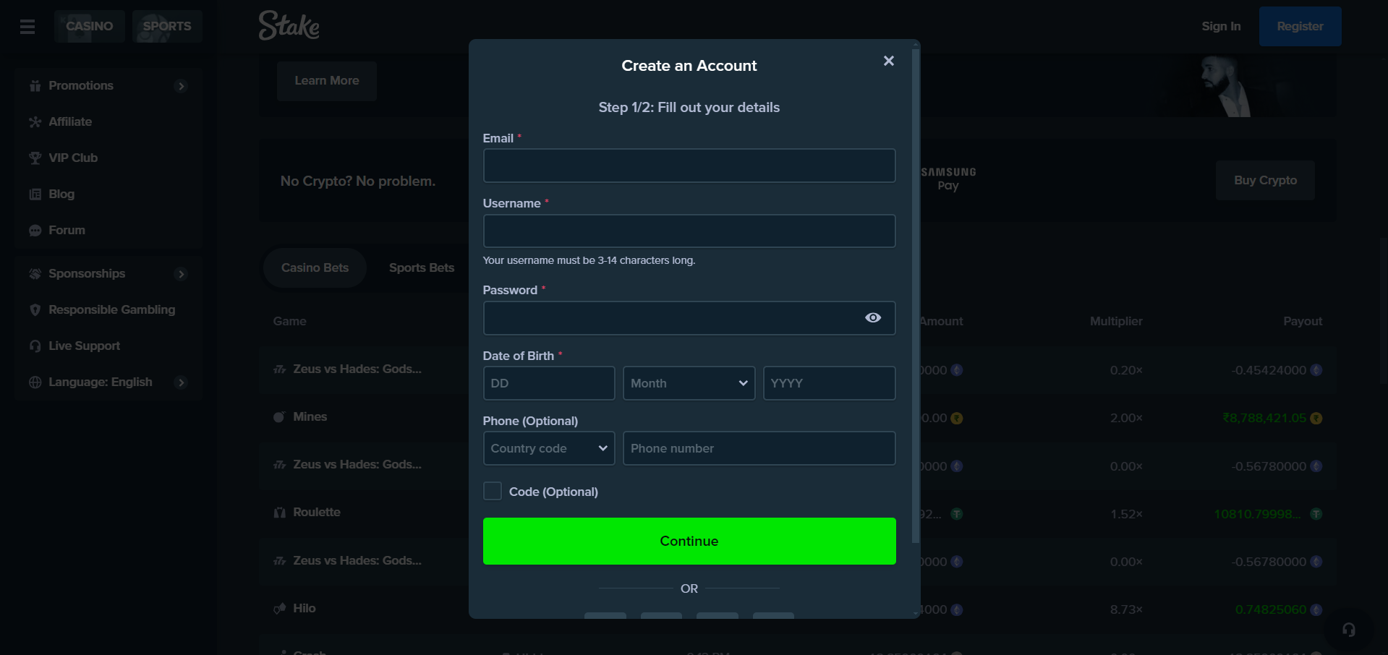Screen dimensions: 1388x655
Task: Expand the Promotions submenu arrow
Action: click(181, 86)
